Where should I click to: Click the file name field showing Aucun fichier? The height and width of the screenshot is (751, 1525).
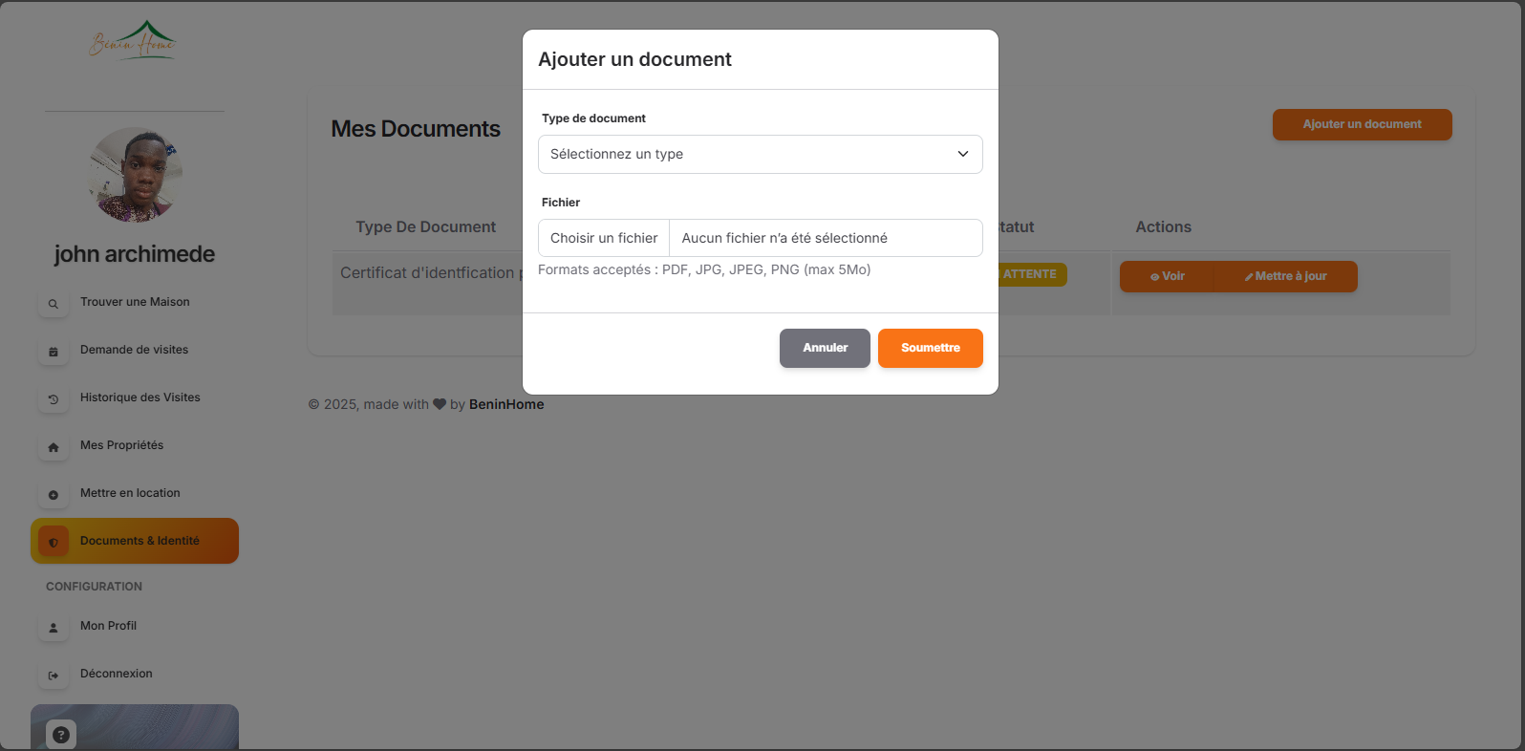click(825, 238)
